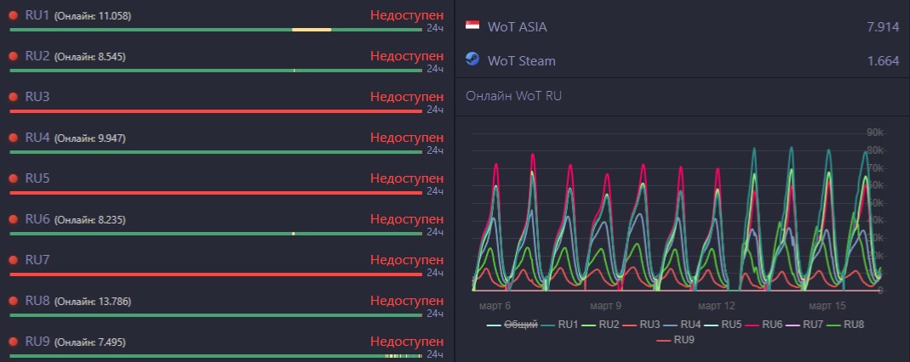Click the red status dot beside RU6

(x=13, y=219)
